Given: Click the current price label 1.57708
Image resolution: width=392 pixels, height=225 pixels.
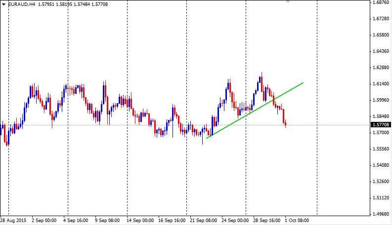Looking at the screenshot, I should point(381,125).
